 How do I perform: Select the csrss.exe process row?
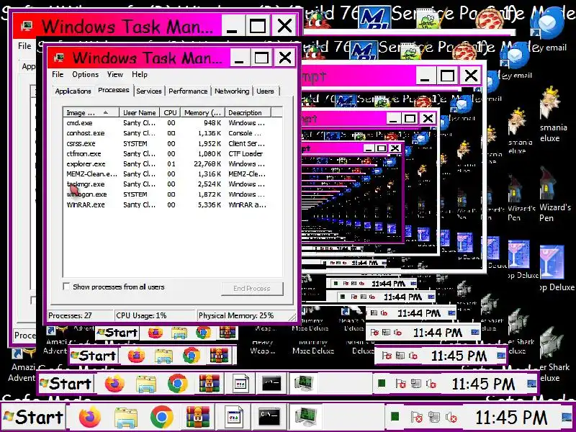167,143
